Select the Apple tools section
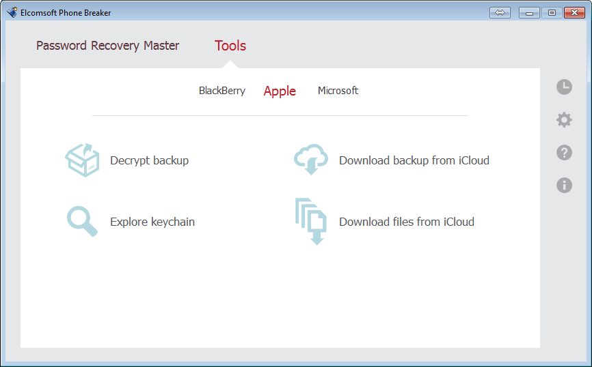 point(280,91)
